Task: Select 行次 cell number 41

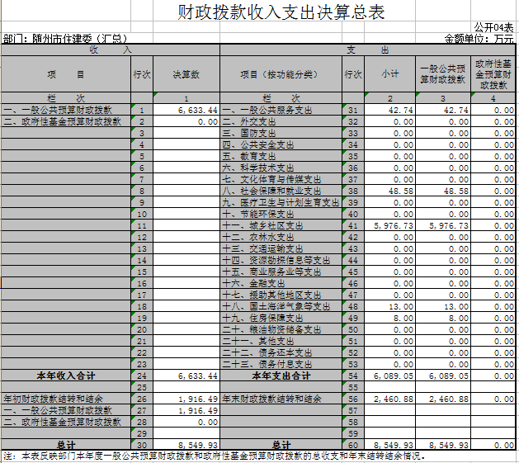Action: (x=353, y=225)
